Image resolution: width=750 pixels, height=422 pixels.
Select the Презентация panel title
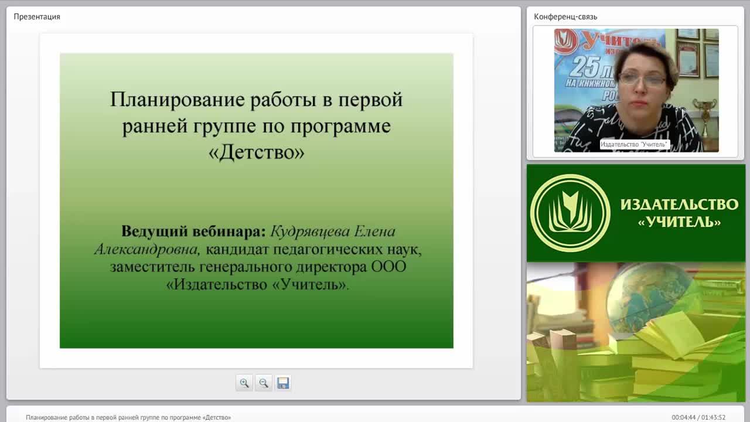point(37,16)
